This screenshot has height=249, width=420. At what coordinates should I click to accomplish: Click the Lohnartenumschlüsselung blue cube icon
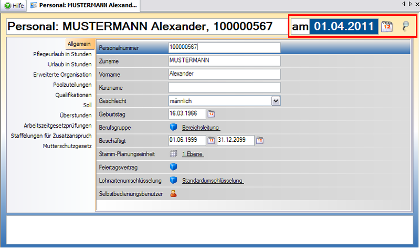coord(174,181)
